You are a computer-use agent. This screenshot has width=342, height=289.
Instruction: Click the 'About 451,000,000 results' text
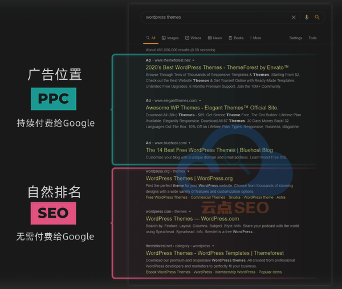click(x=180, y=50)
